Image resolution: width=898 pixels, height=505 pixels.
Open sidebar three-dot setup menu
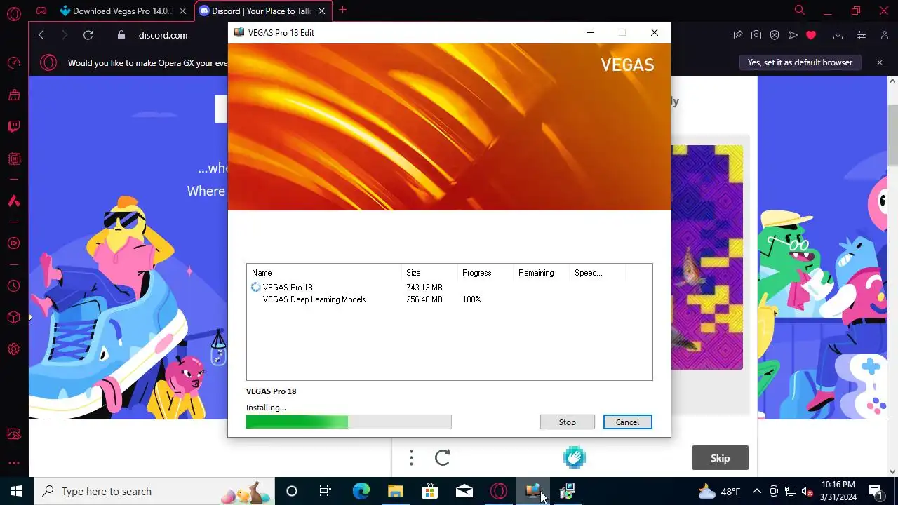click(x=14, y=463)
